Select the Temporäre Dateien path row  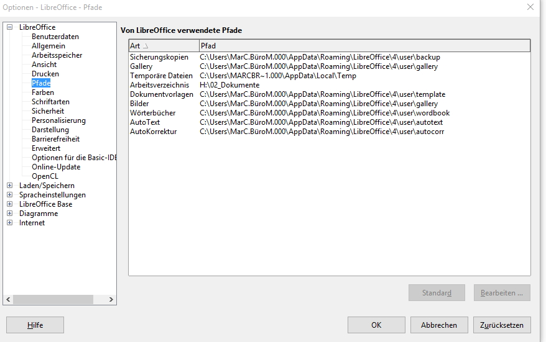pos(329,76)
